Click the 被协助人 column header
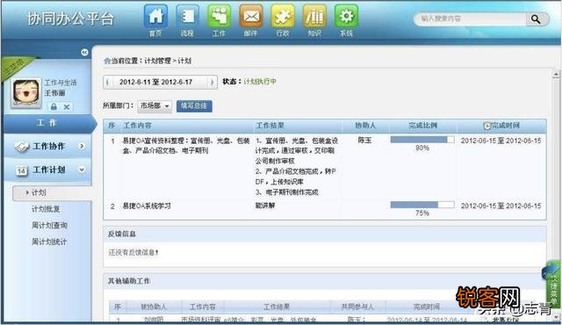The height and width of the screenshot is (325, 562). pyautogui.click(x=154, y=307)
